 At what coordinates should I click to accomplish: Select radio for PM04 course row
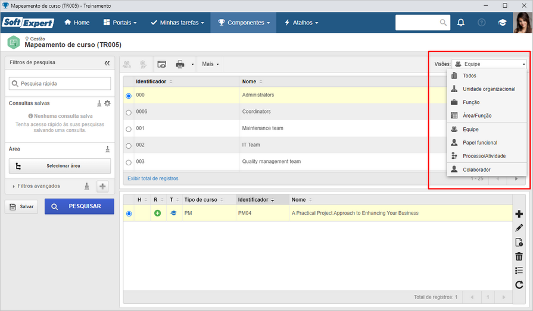click(x=129, y=213)
